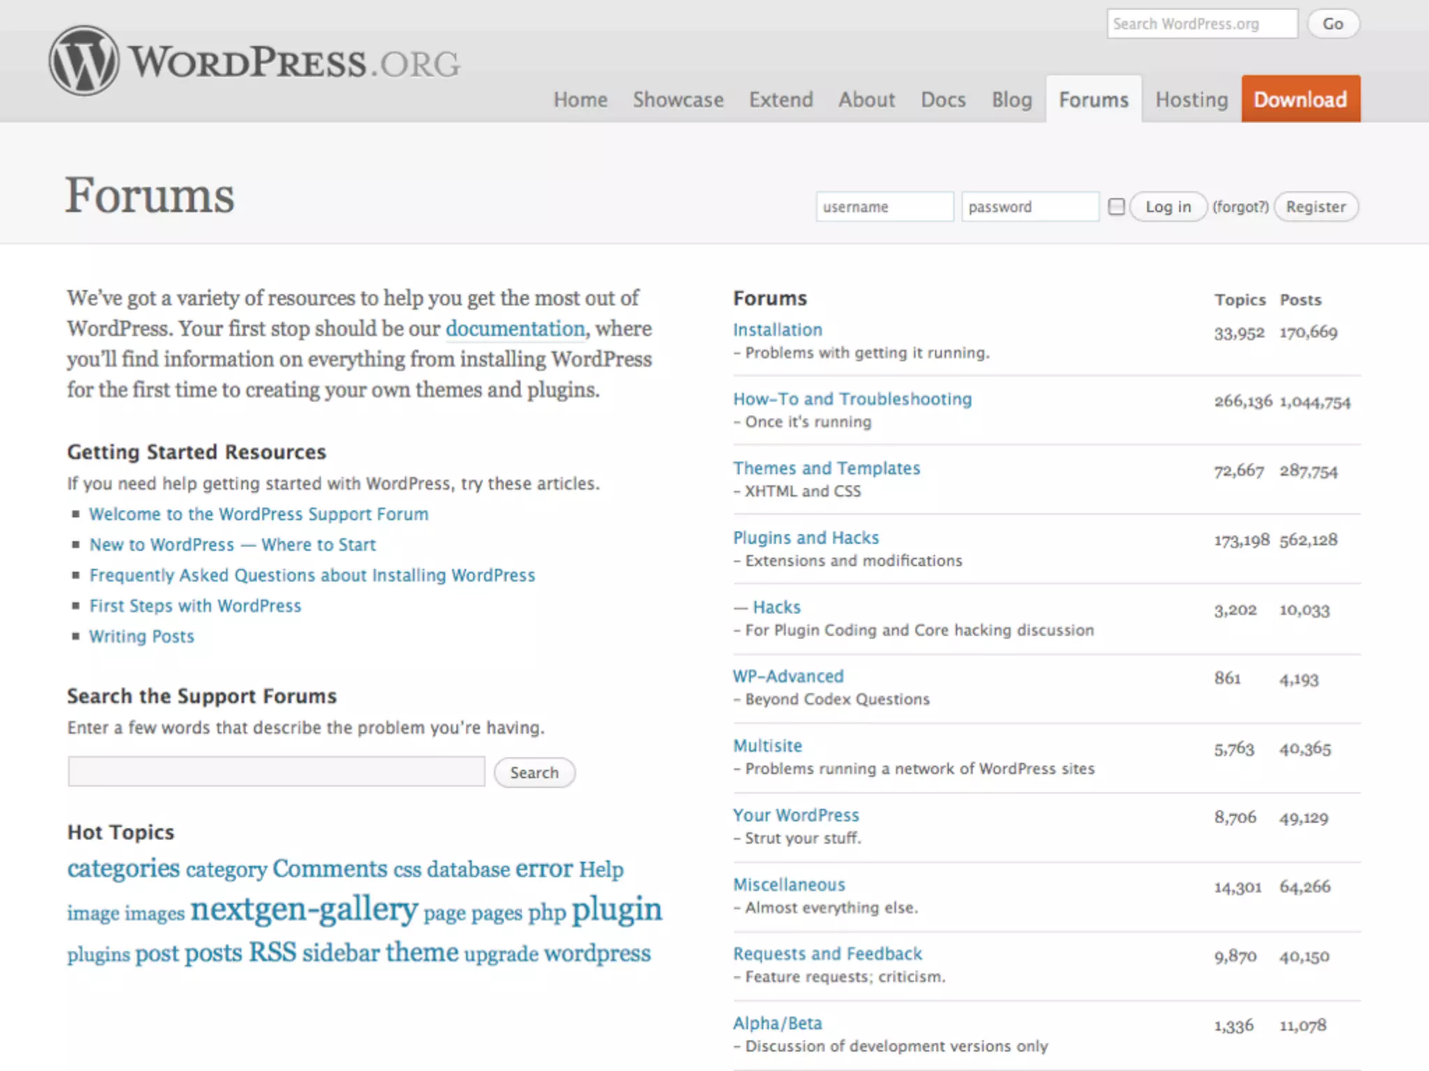Visit the Plugins and Hacks forum

[x=805, y=538]
